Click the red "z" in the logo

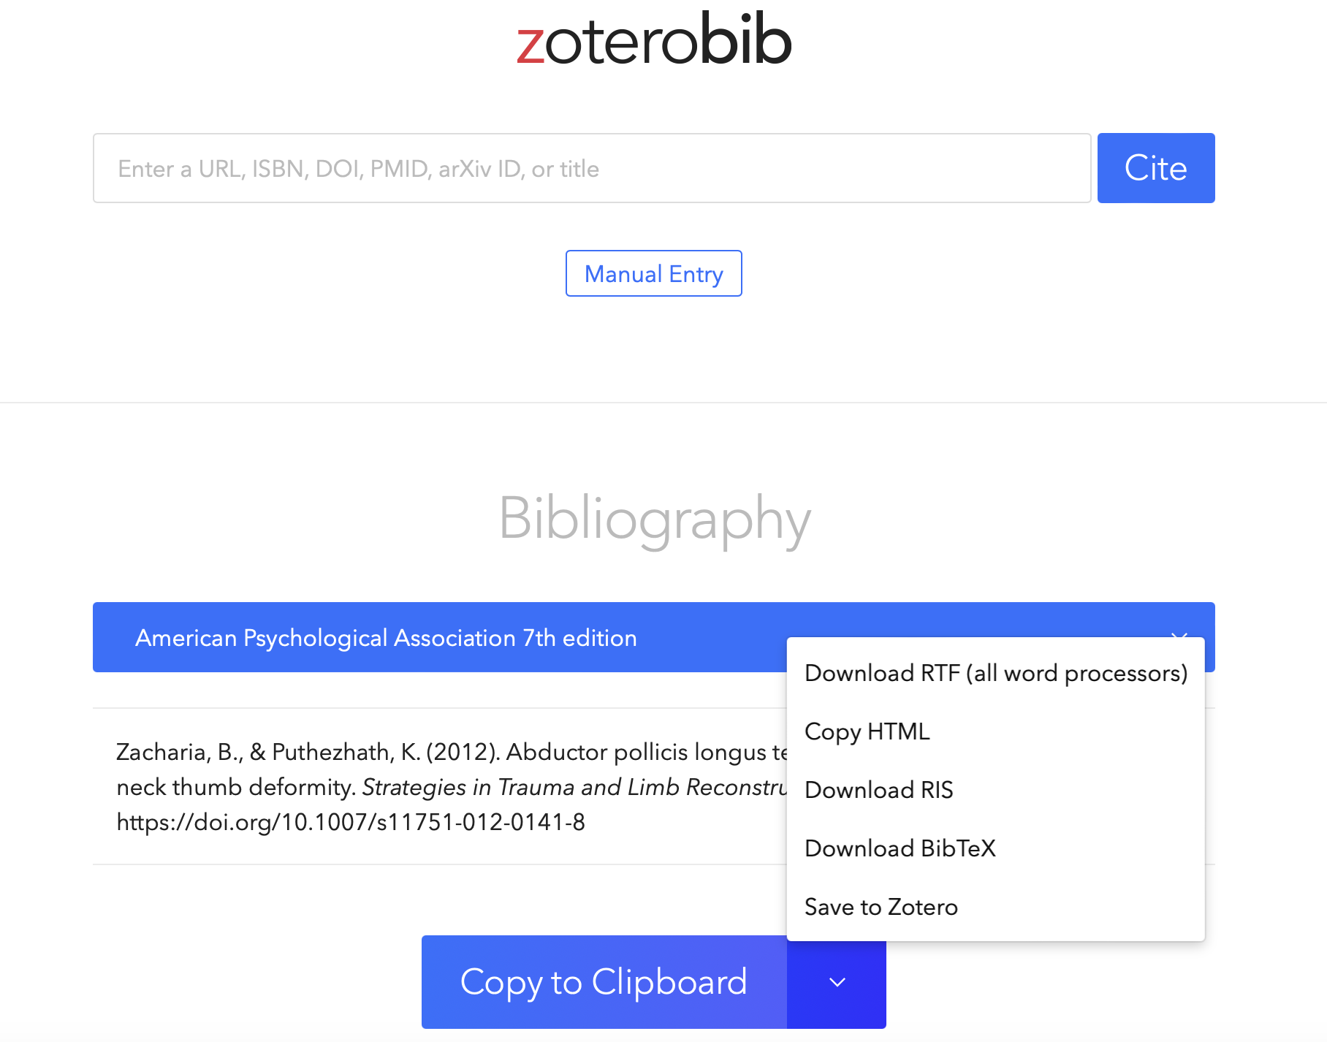530,44
